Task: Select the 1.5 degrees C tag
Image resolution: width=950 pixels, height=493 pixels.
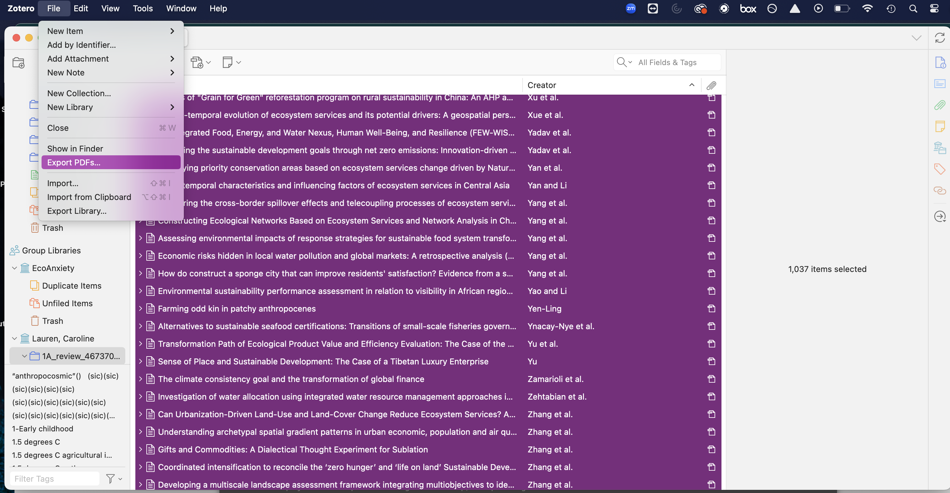Action: pos(36,442)
